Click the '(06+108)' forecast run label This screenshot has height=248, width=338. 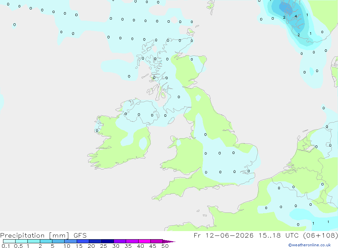[x=320, y=235]
